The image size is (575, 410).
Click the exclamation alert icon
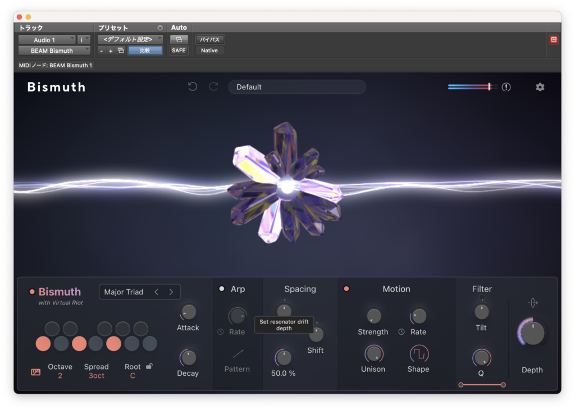506,87
